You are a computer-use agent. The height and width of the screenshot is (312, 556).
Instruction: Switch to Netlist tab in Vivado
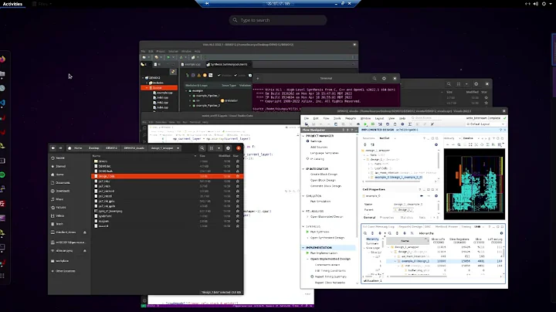pos(385,138)
